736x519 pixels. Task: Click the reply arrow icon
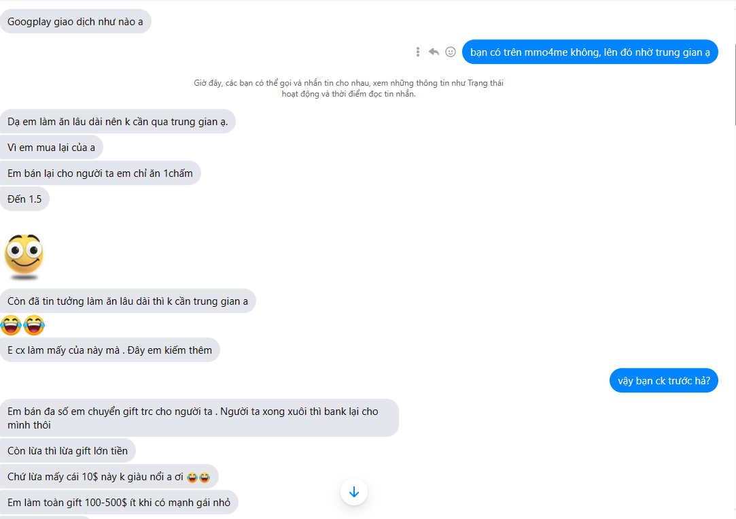pos(434,52)
